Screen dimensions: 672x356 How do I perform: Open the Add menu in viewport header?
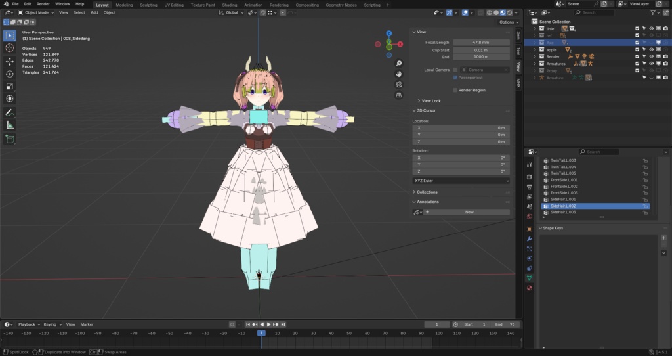[94, 13]
